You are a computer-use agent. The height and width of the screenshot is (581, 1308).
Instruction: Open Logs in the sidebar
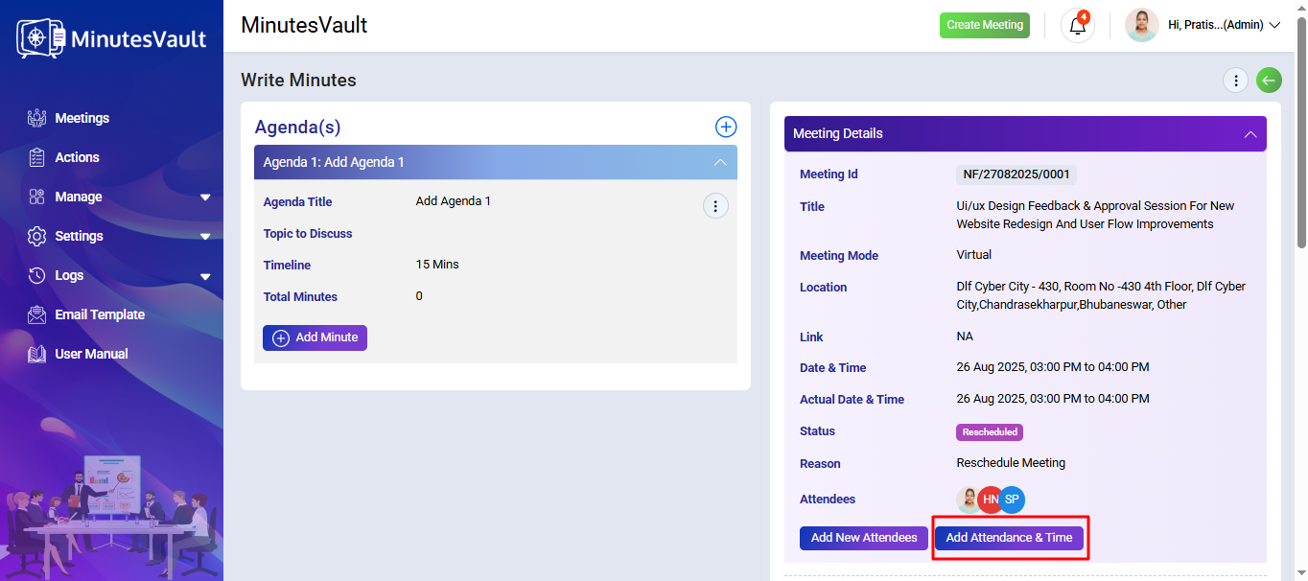69,275
